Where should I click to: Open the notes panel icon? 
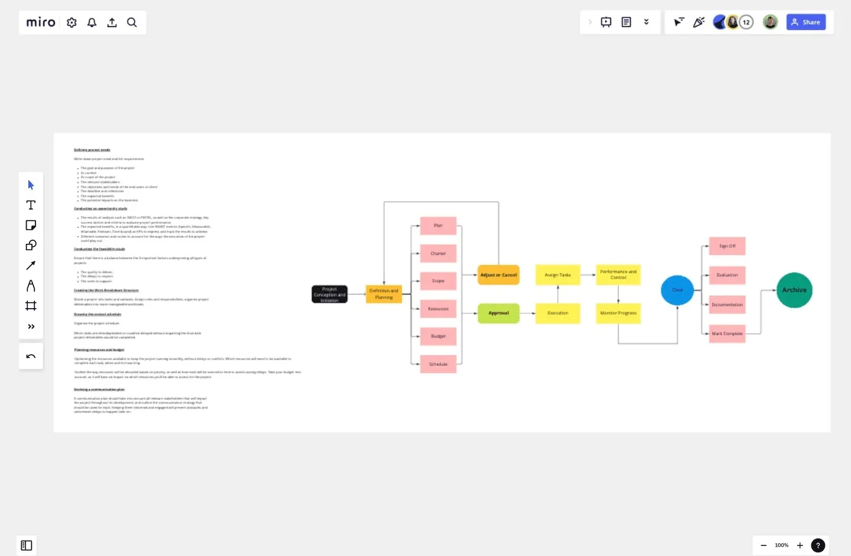pos(626,22)
